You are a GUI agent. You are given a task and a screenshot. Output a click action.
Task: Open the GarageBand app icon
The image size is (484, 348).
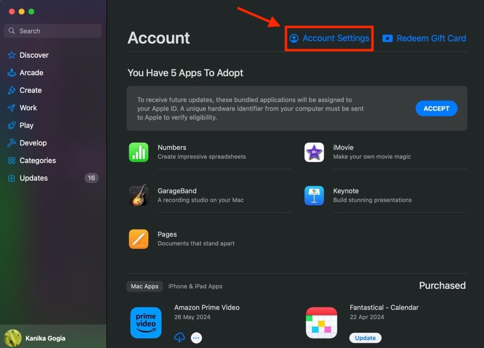138,195
